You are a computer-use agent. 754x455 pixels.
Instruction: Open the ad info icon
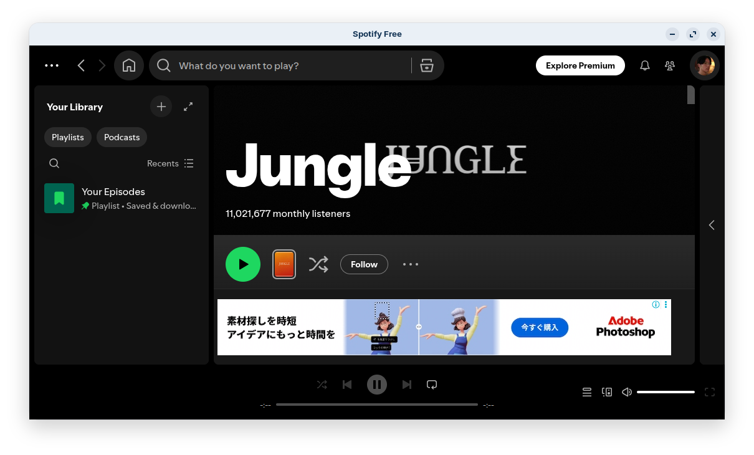[x=656, y=305]
